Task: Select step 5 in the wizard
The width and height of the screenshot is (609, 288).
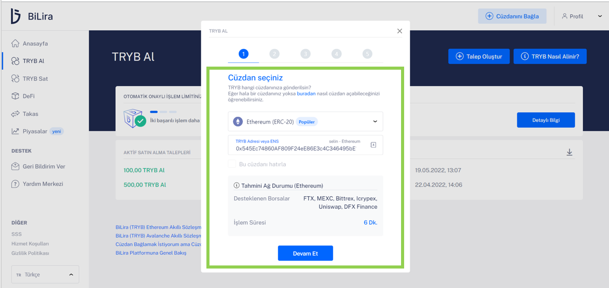Action: pyautogui.click(x=367, y=54)
